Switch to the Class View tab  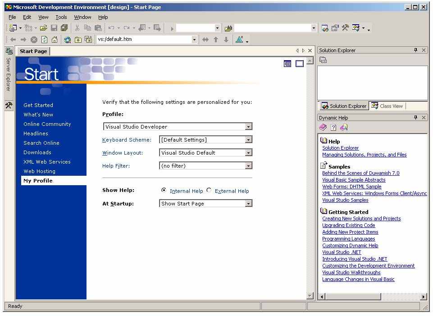click(387, 106)
